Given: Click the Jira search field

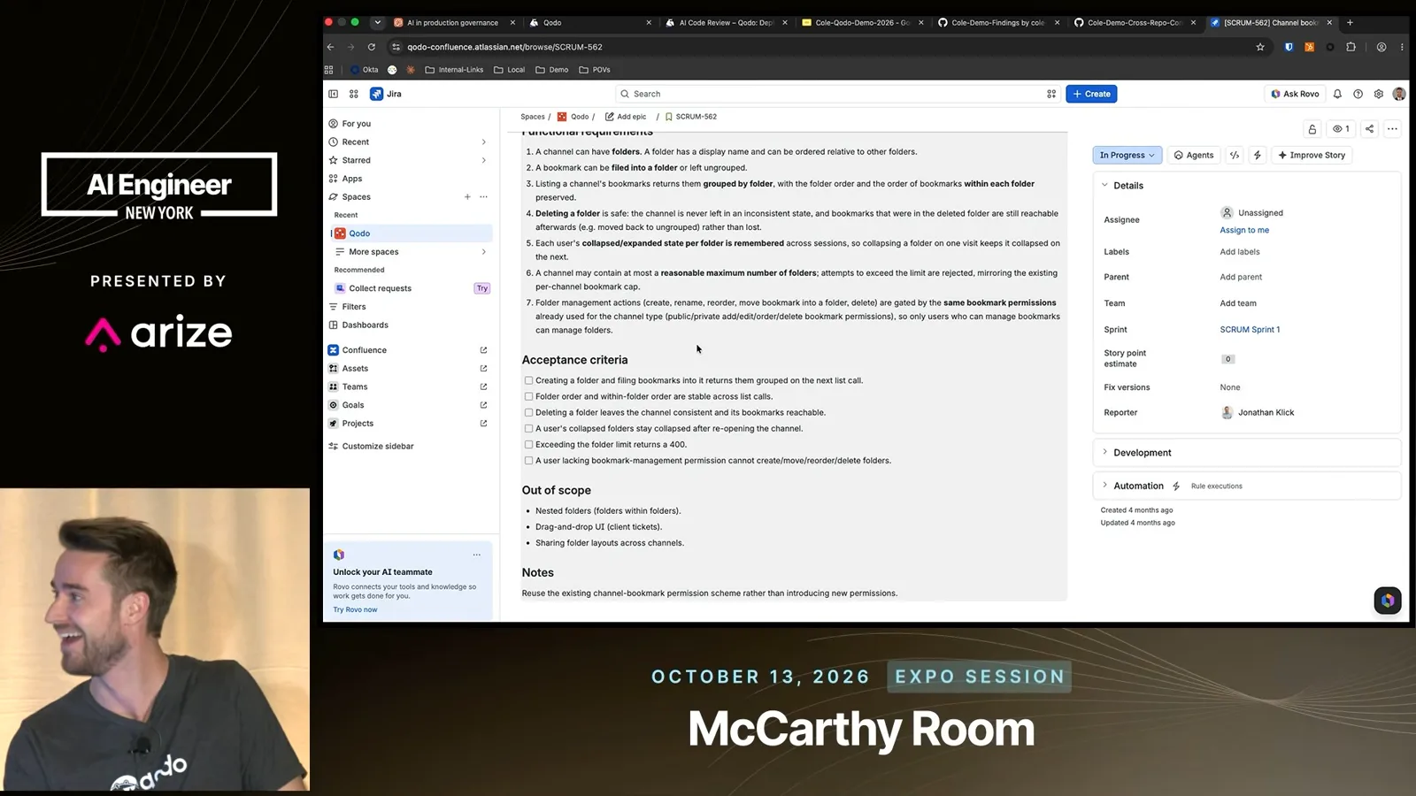Looking at the screenshot, I should (837, 94).
